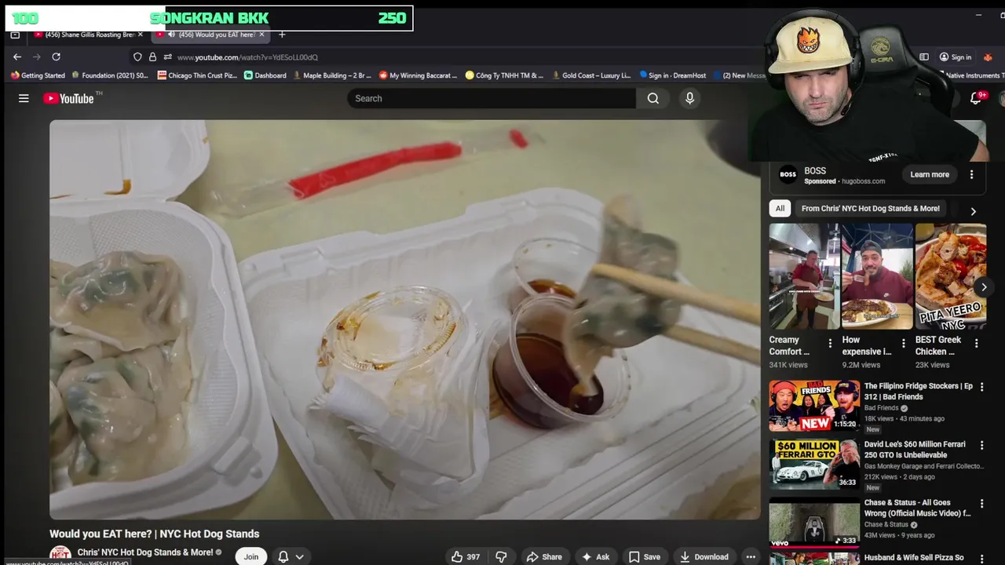Switch to Shane Gillis Roasting tab
Screen dimensions: 1005x565
click(87, 35)
